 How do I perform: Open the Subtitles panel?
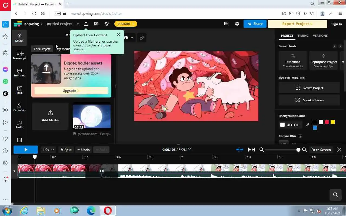[19, 72]
